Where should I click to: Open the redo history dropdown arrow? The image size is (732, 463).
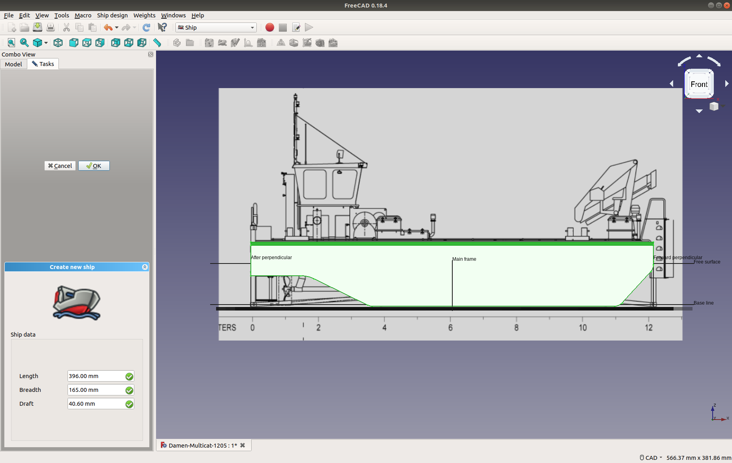(x=135, y=27)
